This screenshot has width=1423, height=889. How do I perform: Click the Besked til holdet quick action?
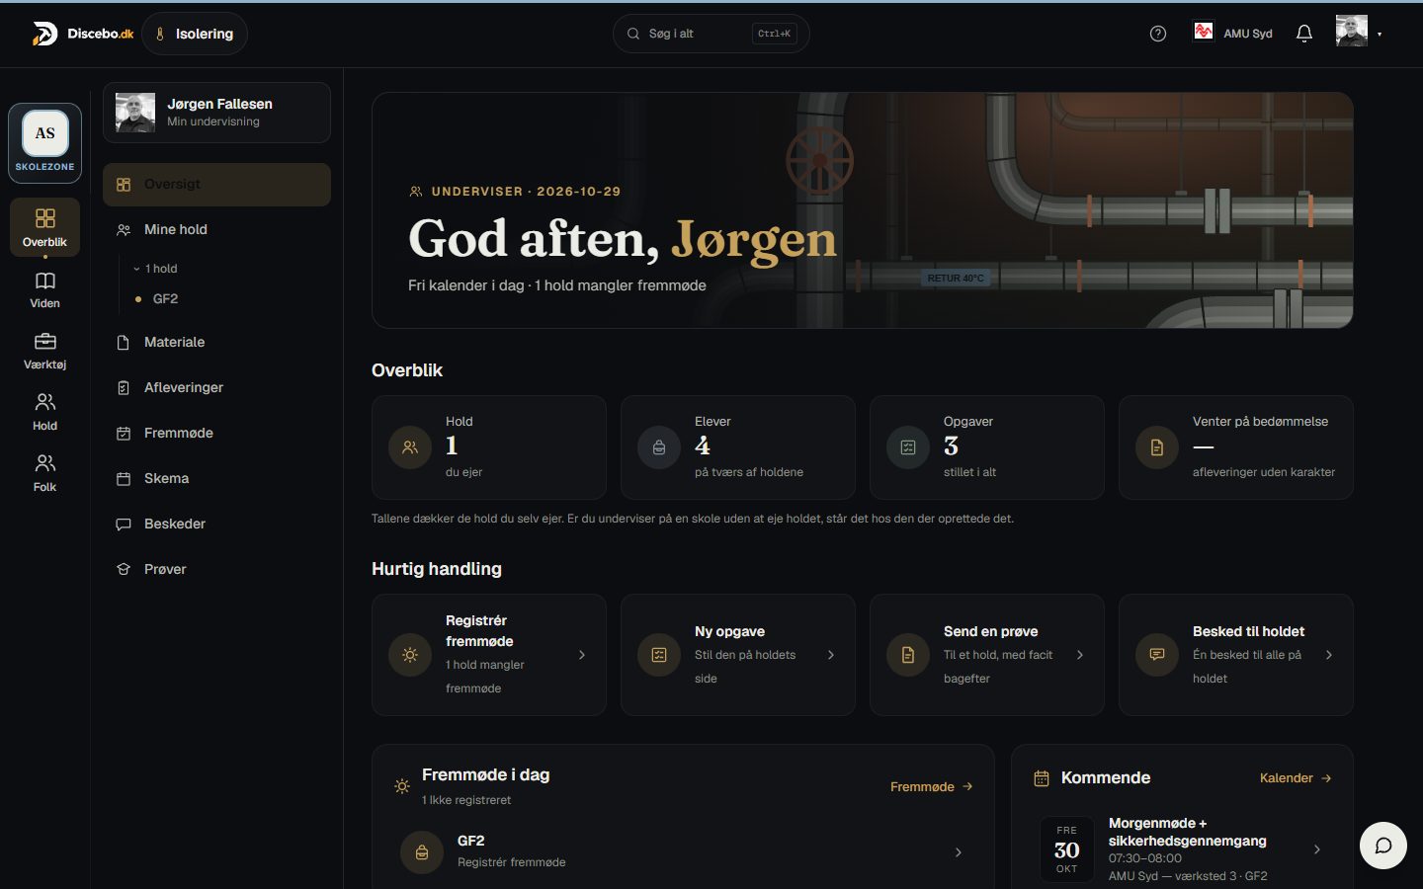click(1235, 655)
